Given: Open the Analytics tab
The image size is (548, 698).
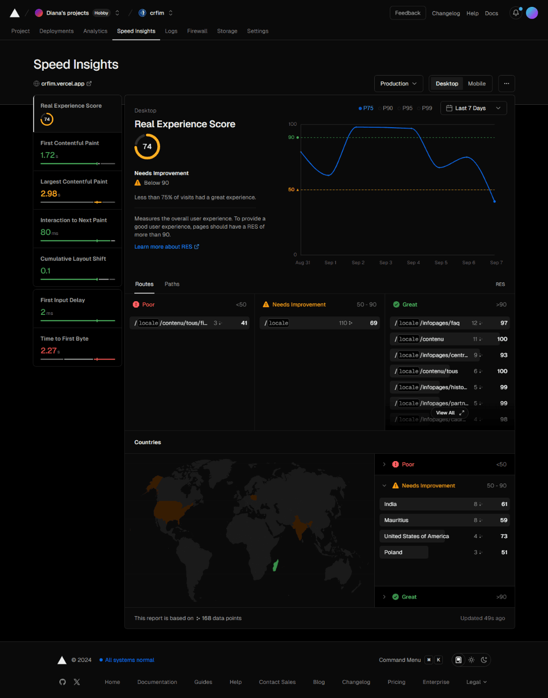Looking at the screenshot, I should coord(95,31).
